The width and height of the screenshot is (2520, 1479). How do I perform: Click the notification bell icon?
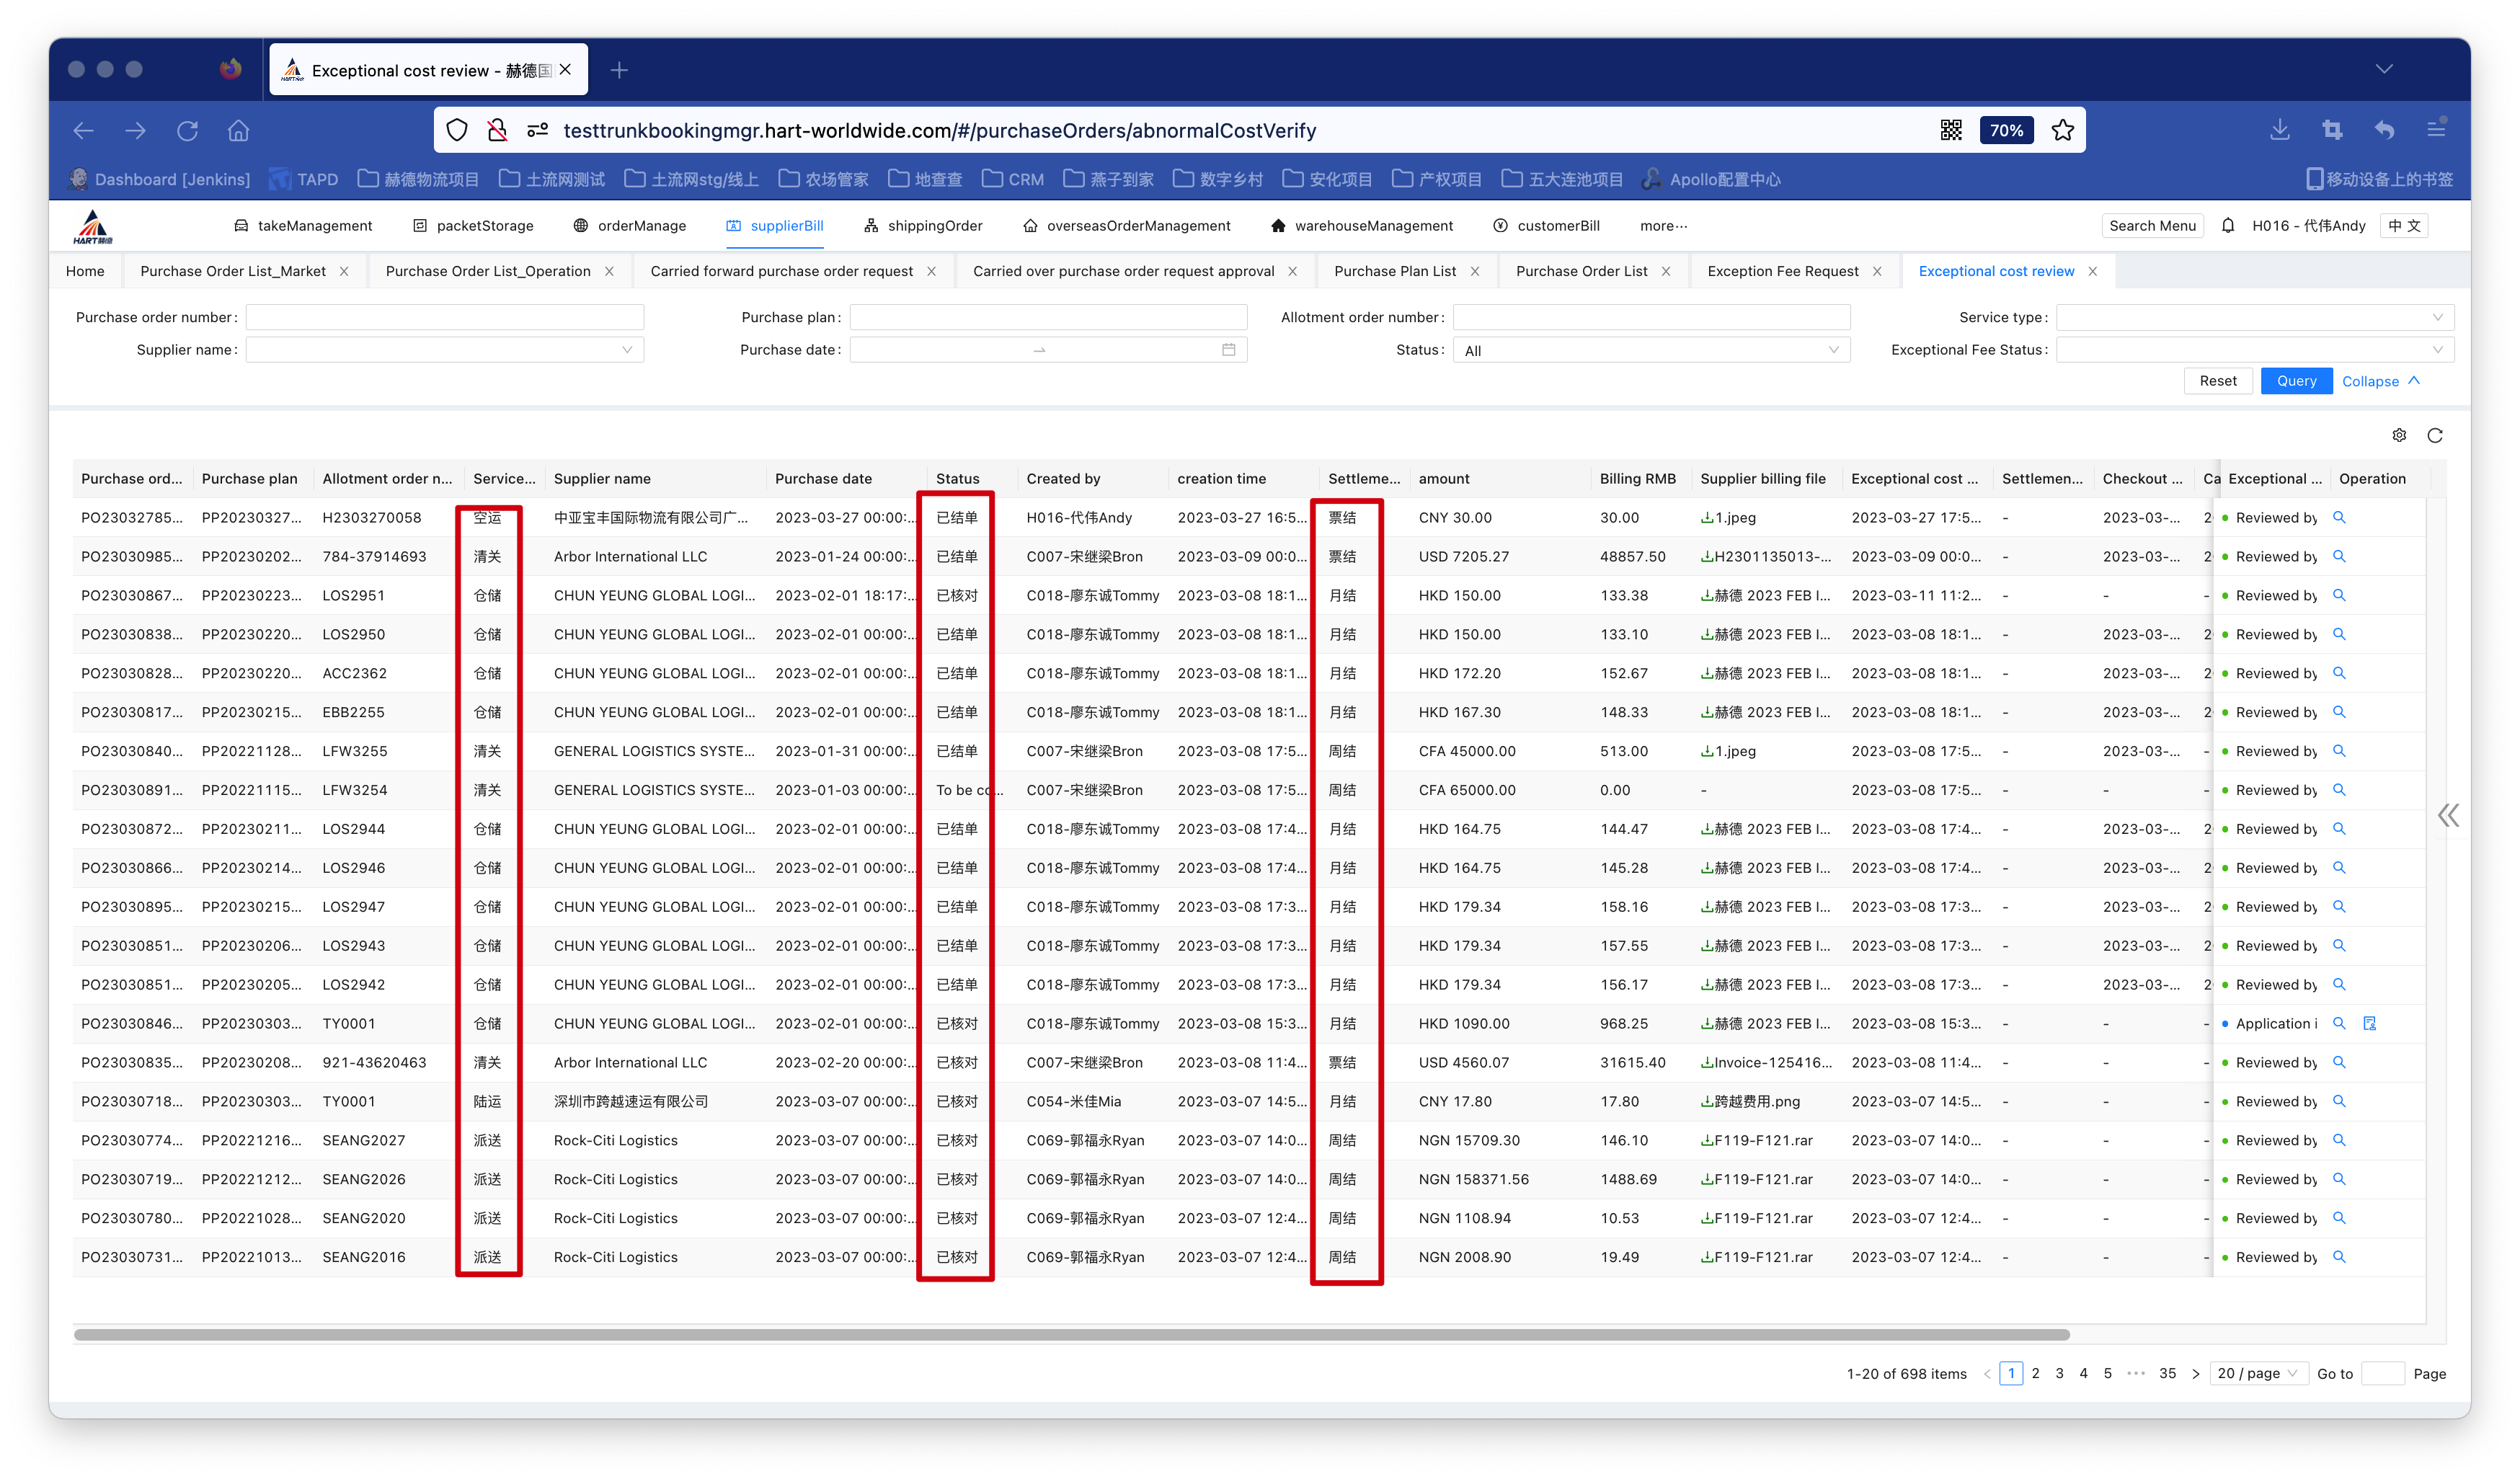click(2228, 226)
